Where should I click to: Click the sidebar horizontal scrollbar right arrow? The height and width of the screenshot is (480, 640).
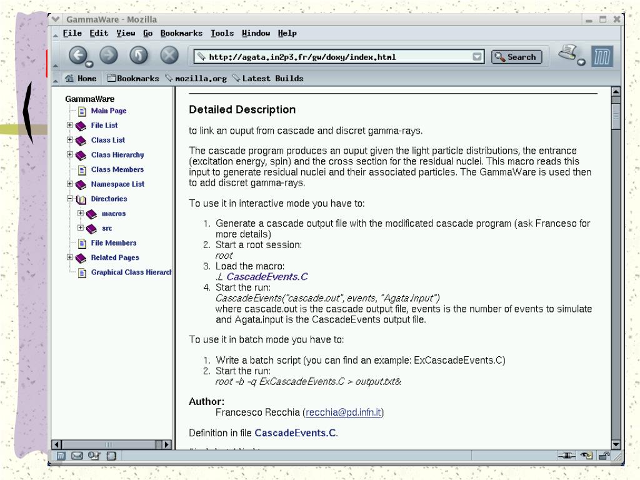pos(166,444)
